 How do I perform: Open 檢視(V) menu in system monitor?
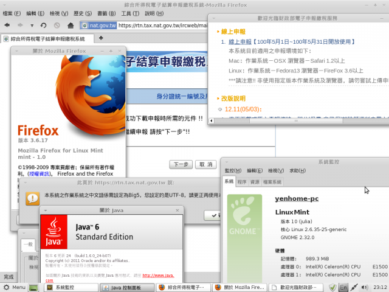point(276,170)
